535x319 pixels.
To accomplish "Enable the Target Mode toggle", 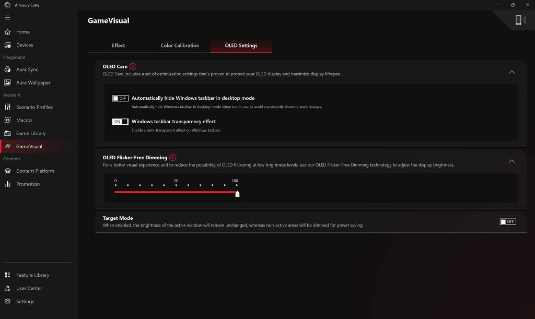I will pyautogui.click(x=508, y=221).
